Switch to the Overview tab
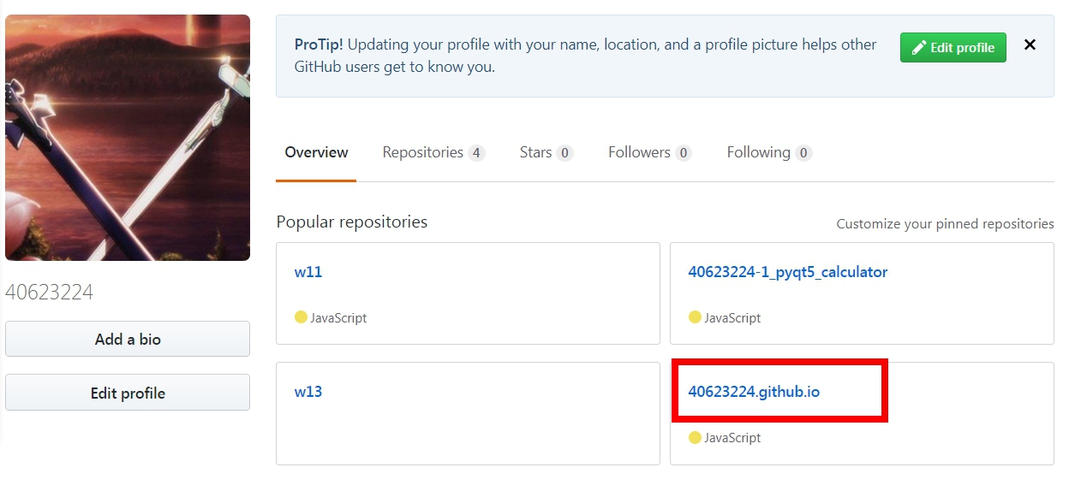This screenshot has width=1069, height=491. (316, 152)
